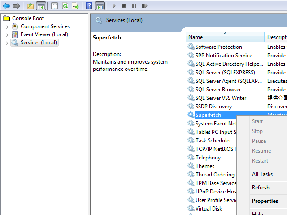
Task: Select the SPP Notification Service row
Action: pyautogui.click(x=224, y=56)
